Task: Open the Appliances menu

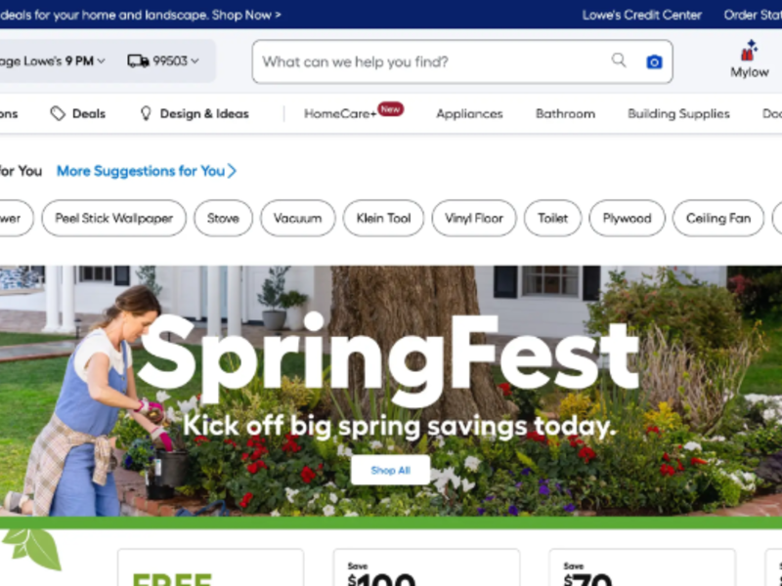Action: [469, 113]
